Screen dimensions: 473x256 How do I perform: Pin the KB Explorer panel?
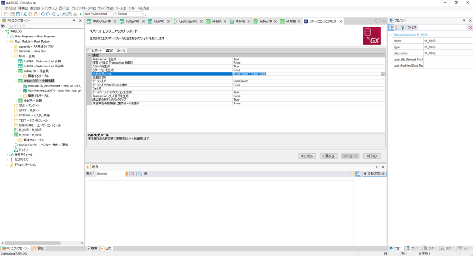[74, 20]
